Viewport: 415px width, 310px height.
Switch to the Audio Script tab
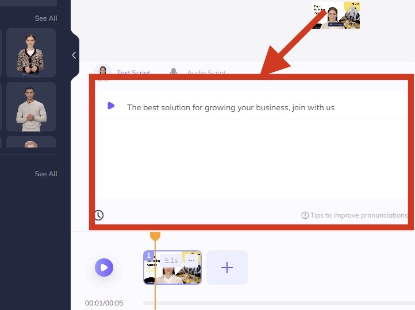coord(206,73)
